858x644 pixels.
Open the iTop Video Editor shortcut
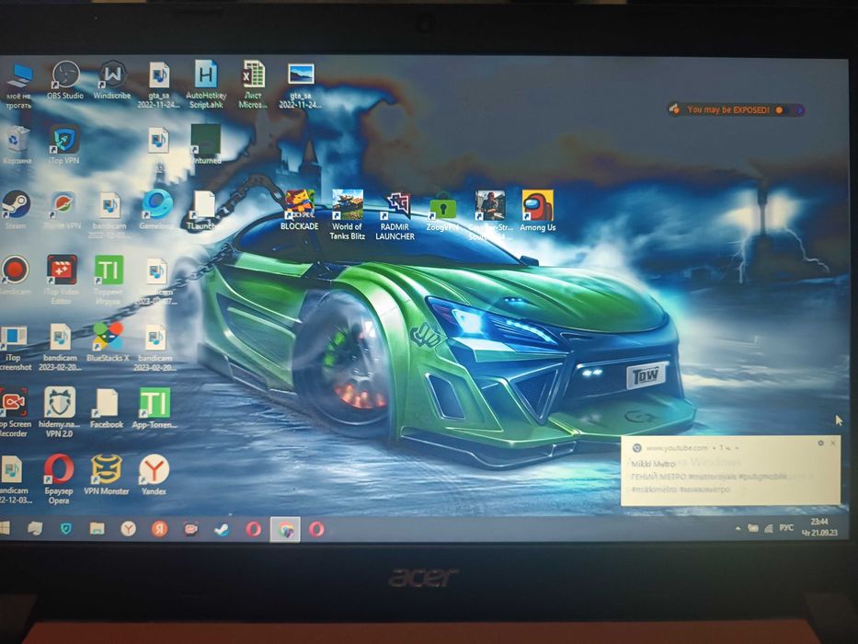click(x=62, y=280)
